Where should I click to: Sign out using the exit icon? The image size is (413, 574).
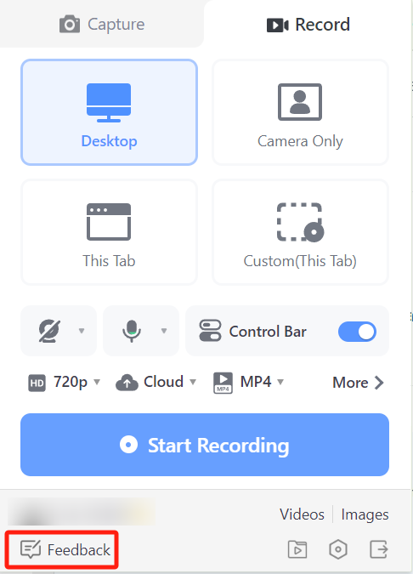coord(379,549)
